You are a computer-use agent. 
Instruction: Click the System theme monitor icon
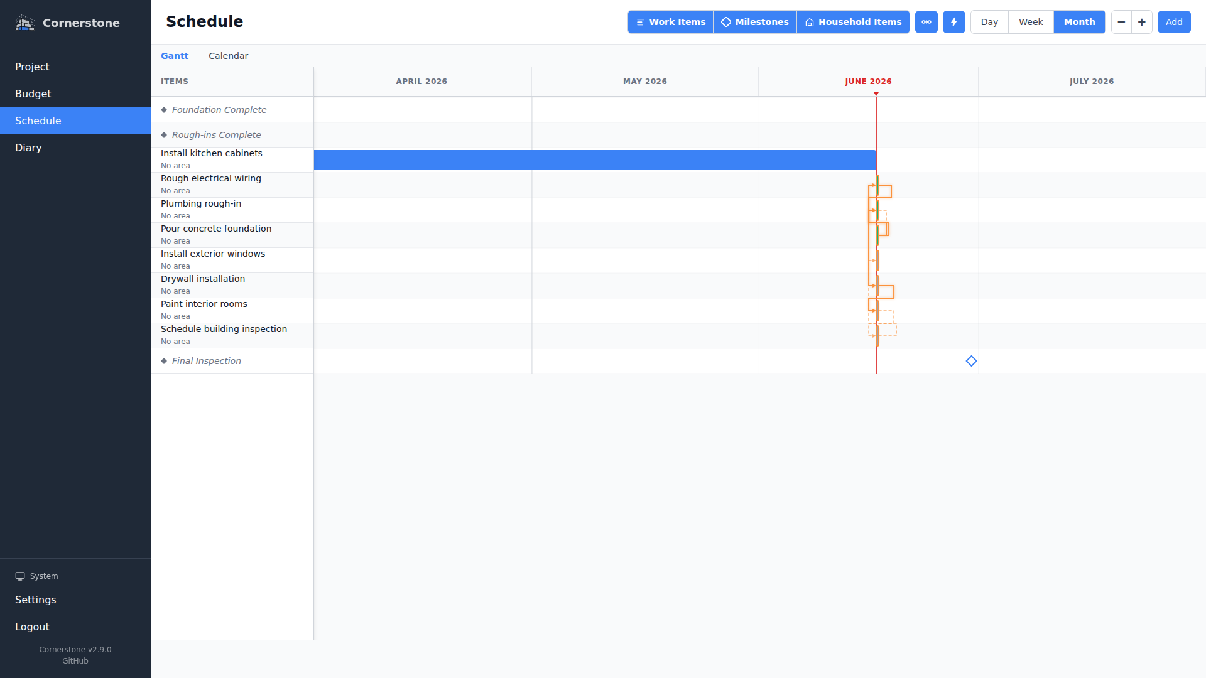[x=20, y=576]
